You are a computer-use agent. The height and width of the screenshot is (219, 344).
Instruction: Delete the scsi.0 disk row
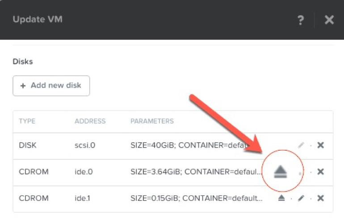tap(320, 145)
